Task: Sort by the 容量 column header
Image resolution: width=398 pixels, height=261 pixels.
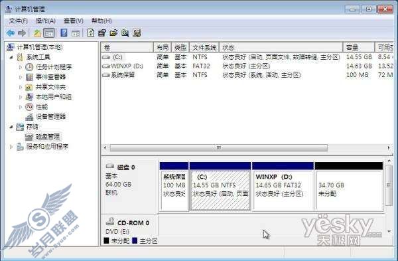Action: click(x=359, y=48)
